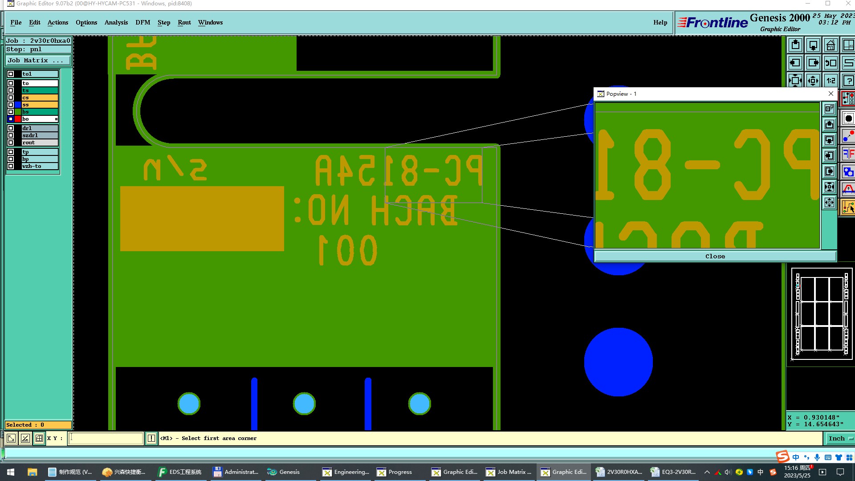855x481 pixels.
Task: Expand the bo layer options marker
Action: pyautogui.click(x=56, y=119)
